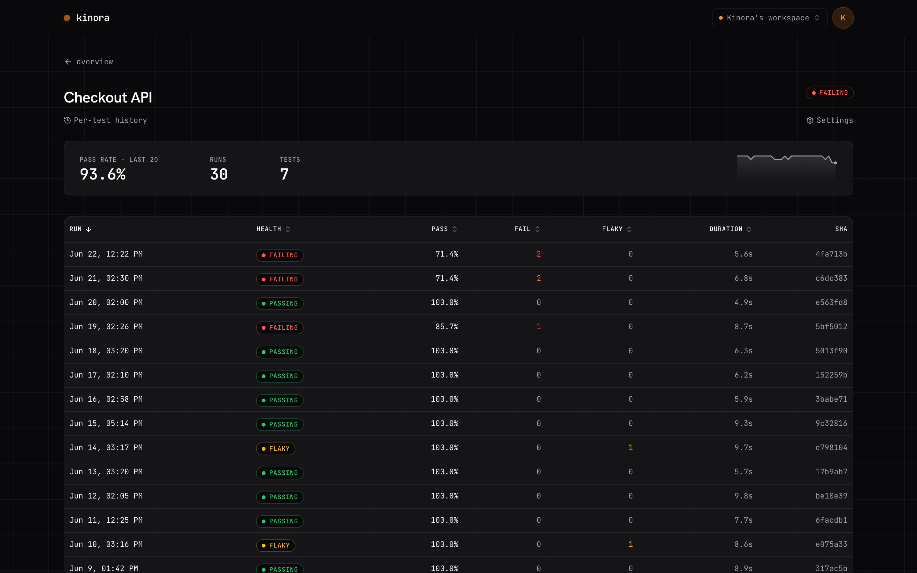
Task: Sort table by RUN column
Action: [80, 229]
